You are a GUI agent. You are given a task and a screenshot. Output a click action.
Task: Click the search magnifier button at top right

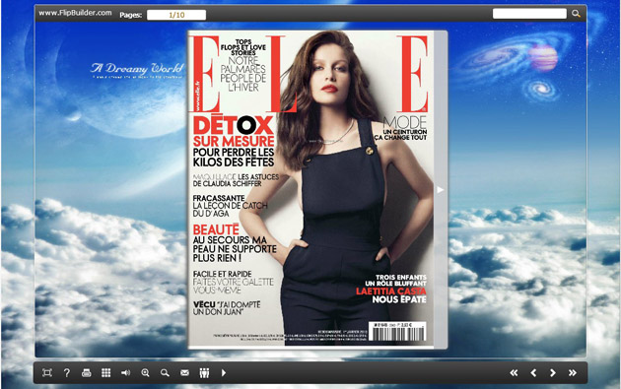click(x=576, y=14)
